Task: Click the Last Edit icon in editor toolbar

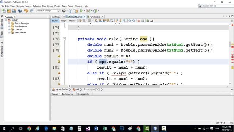Action: point(80,21)
